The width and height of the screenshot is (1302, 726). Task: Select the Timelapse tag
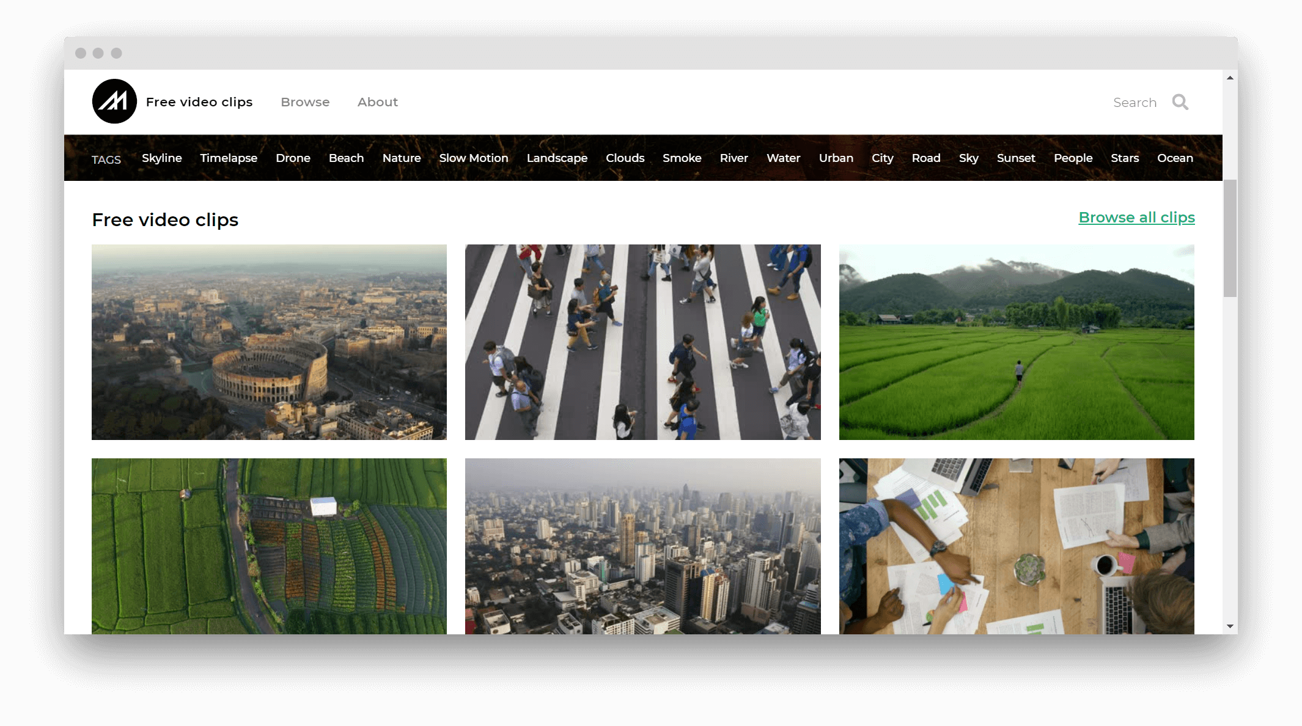(x=229, y=158)
